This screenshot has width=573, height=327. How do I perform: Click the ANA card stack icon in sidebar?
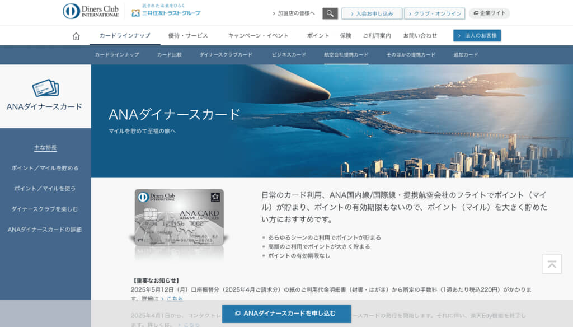tap(45, 88)
